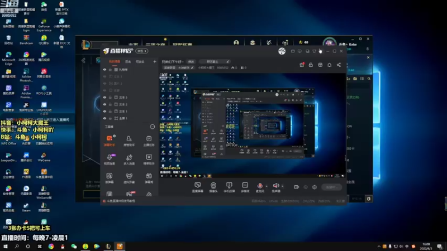Click the GeForce Experience desktop icon
The width and height of the screenshot is (447, 251).
point(44,25)
